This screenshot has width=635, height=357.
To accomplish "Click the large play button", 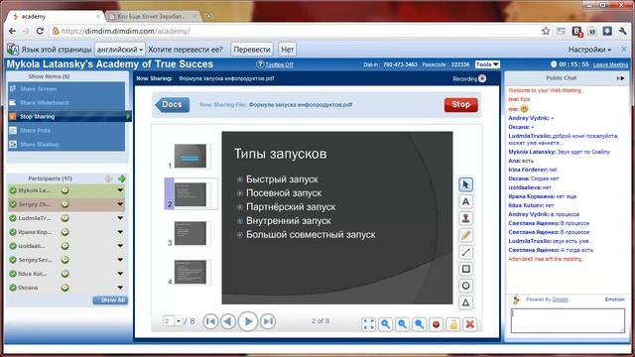I will [248, 321].
